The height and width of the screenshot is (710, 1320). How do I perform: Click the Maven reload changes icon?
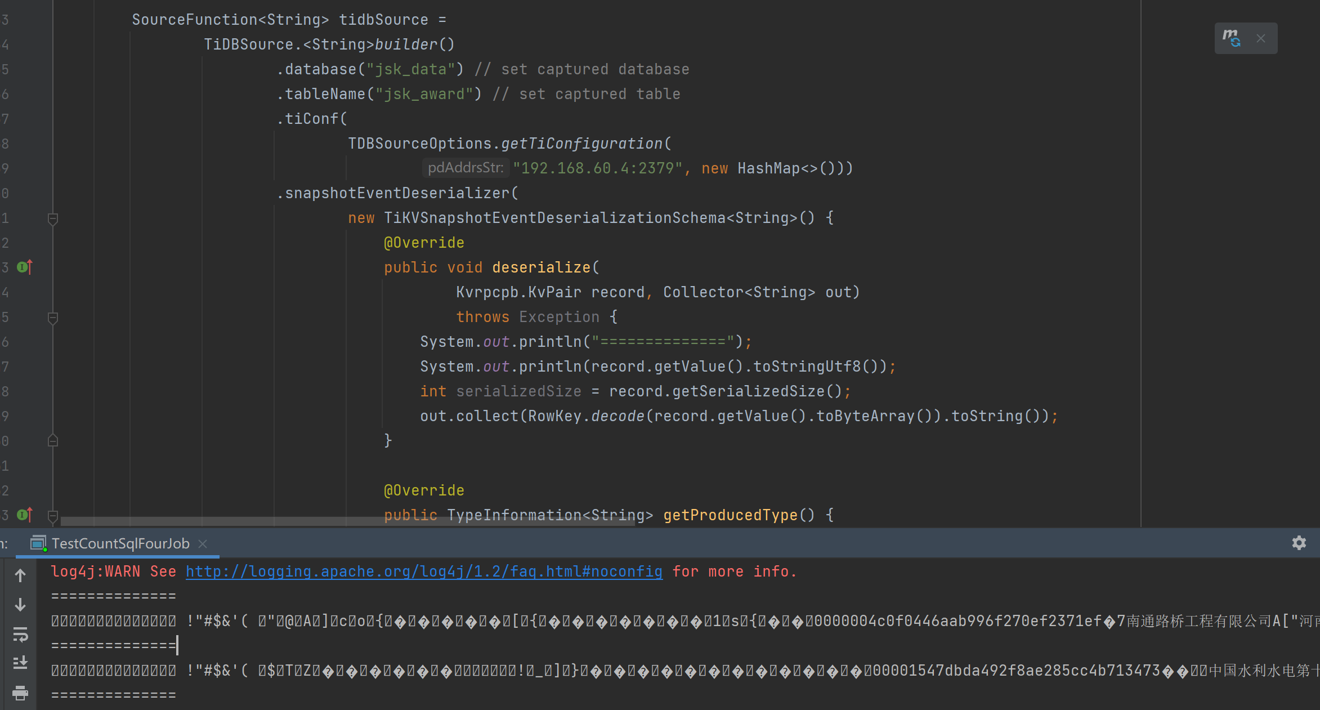(1232, 38)
